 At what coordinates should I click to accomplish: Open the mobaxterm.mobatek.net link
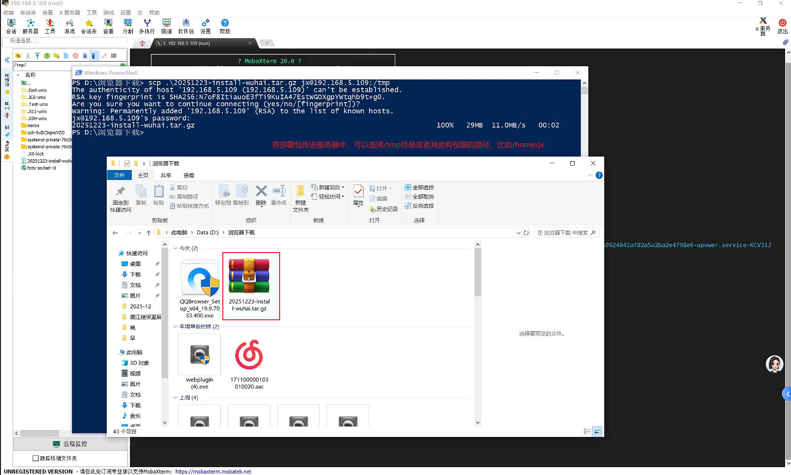[213, 472]
